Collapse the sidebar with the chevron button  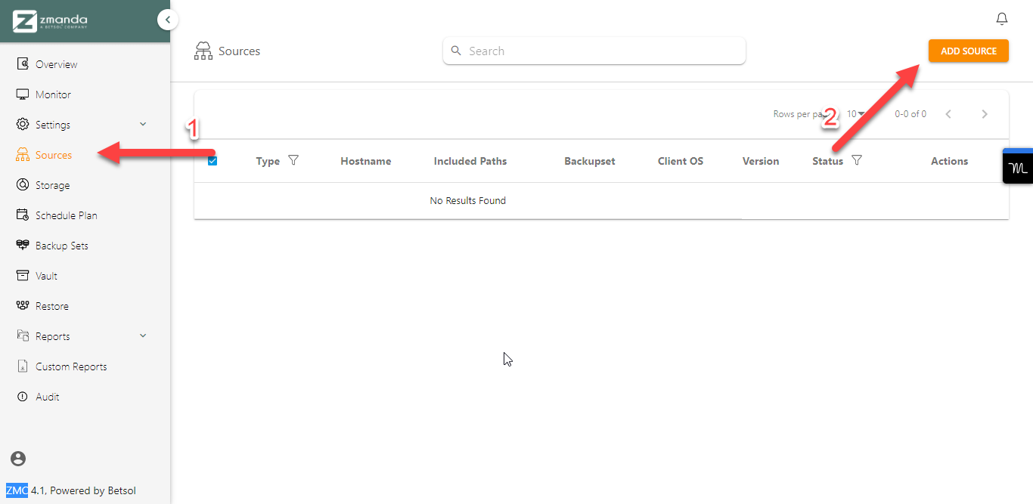pyautogui.click(x=168, y=20)
